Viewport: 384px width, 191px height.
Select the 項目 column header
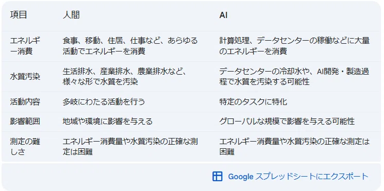[x=19, y=15]
